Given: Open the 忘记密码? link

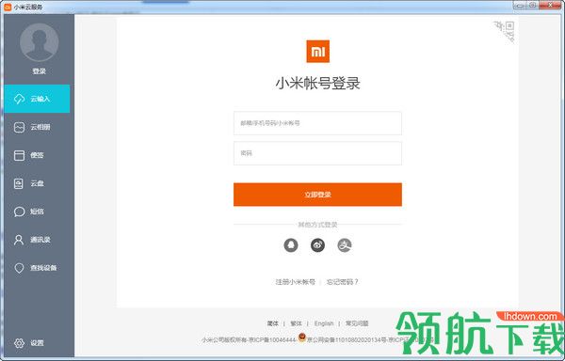Looking at the screenshot, I should pyautogui.click(x=343, y=282).
